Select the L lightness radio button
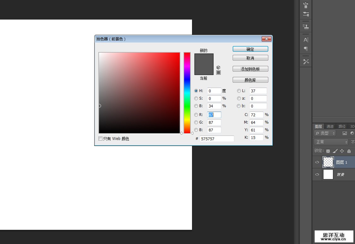Image resolution: width=355 pixels, height=244 pixels. pos(239,91)
